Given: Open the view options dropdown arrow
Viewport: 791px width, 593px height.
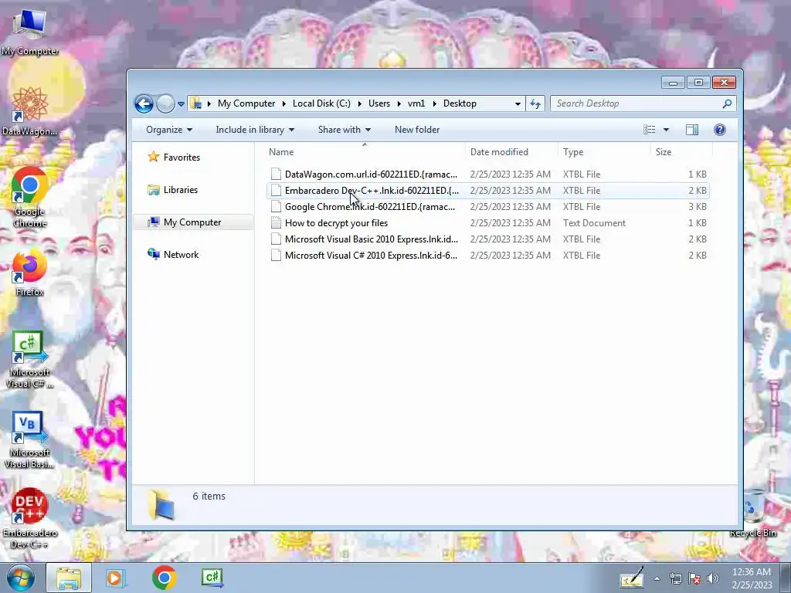Looking at the screenshot, I should (666, 130).
